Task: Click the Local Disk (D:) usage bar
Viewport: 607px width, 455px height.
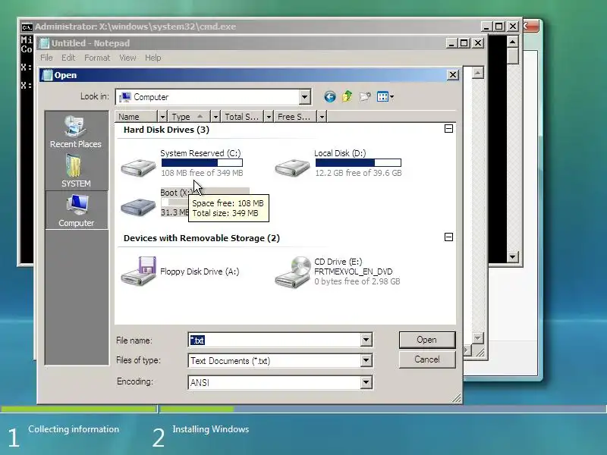Action: click(x=358, y=163)
